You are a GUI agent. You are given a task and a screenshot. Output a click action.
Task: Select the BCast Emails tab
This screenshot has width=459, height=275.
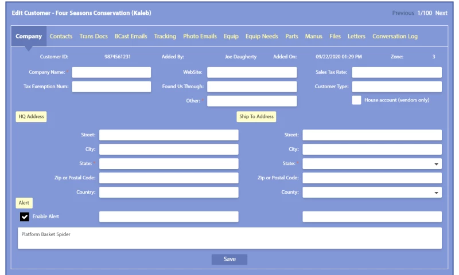tap(131, 36)
